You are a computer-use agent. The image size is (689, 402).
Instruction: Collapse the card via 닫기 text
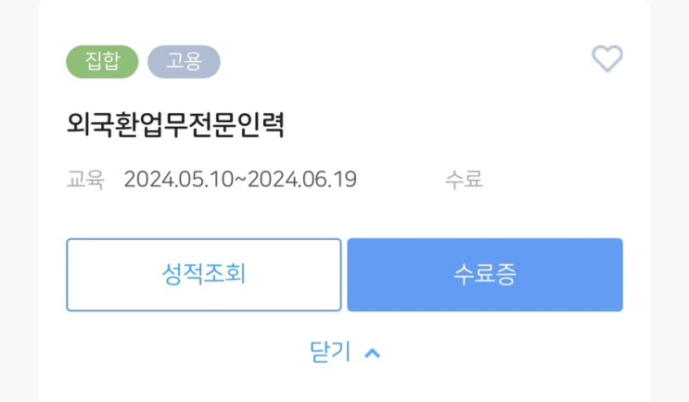[329, 352]
